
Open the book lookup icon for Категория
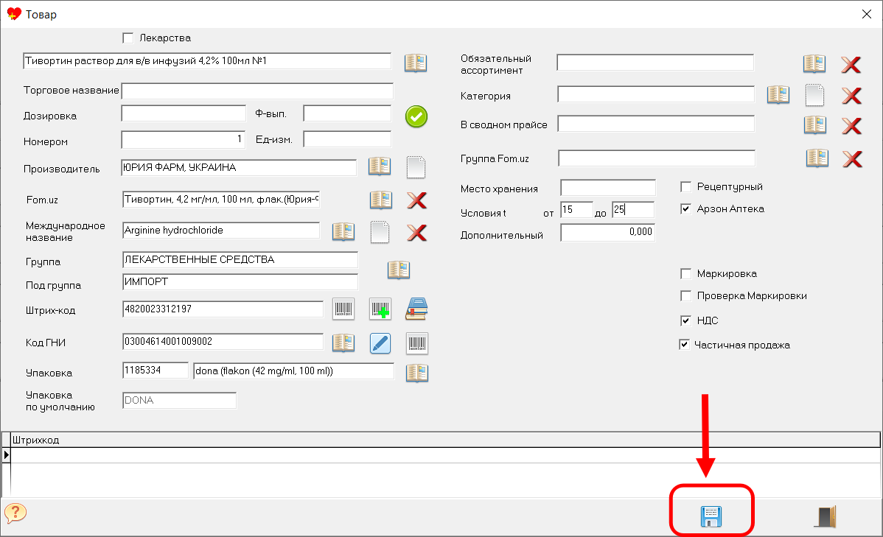pos(778,94)
